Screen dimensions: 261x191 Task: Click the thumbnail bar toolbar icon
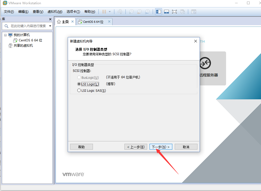click(x=166, y=12)
